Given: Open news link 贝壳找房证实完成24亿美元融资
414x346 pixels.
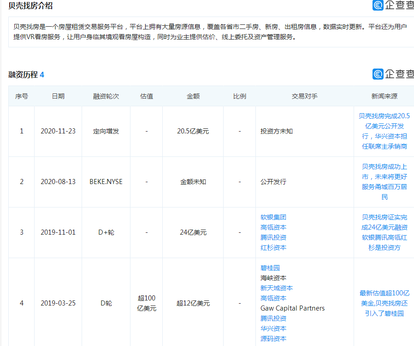Looking at the screenshot, I should pos(384,232).
